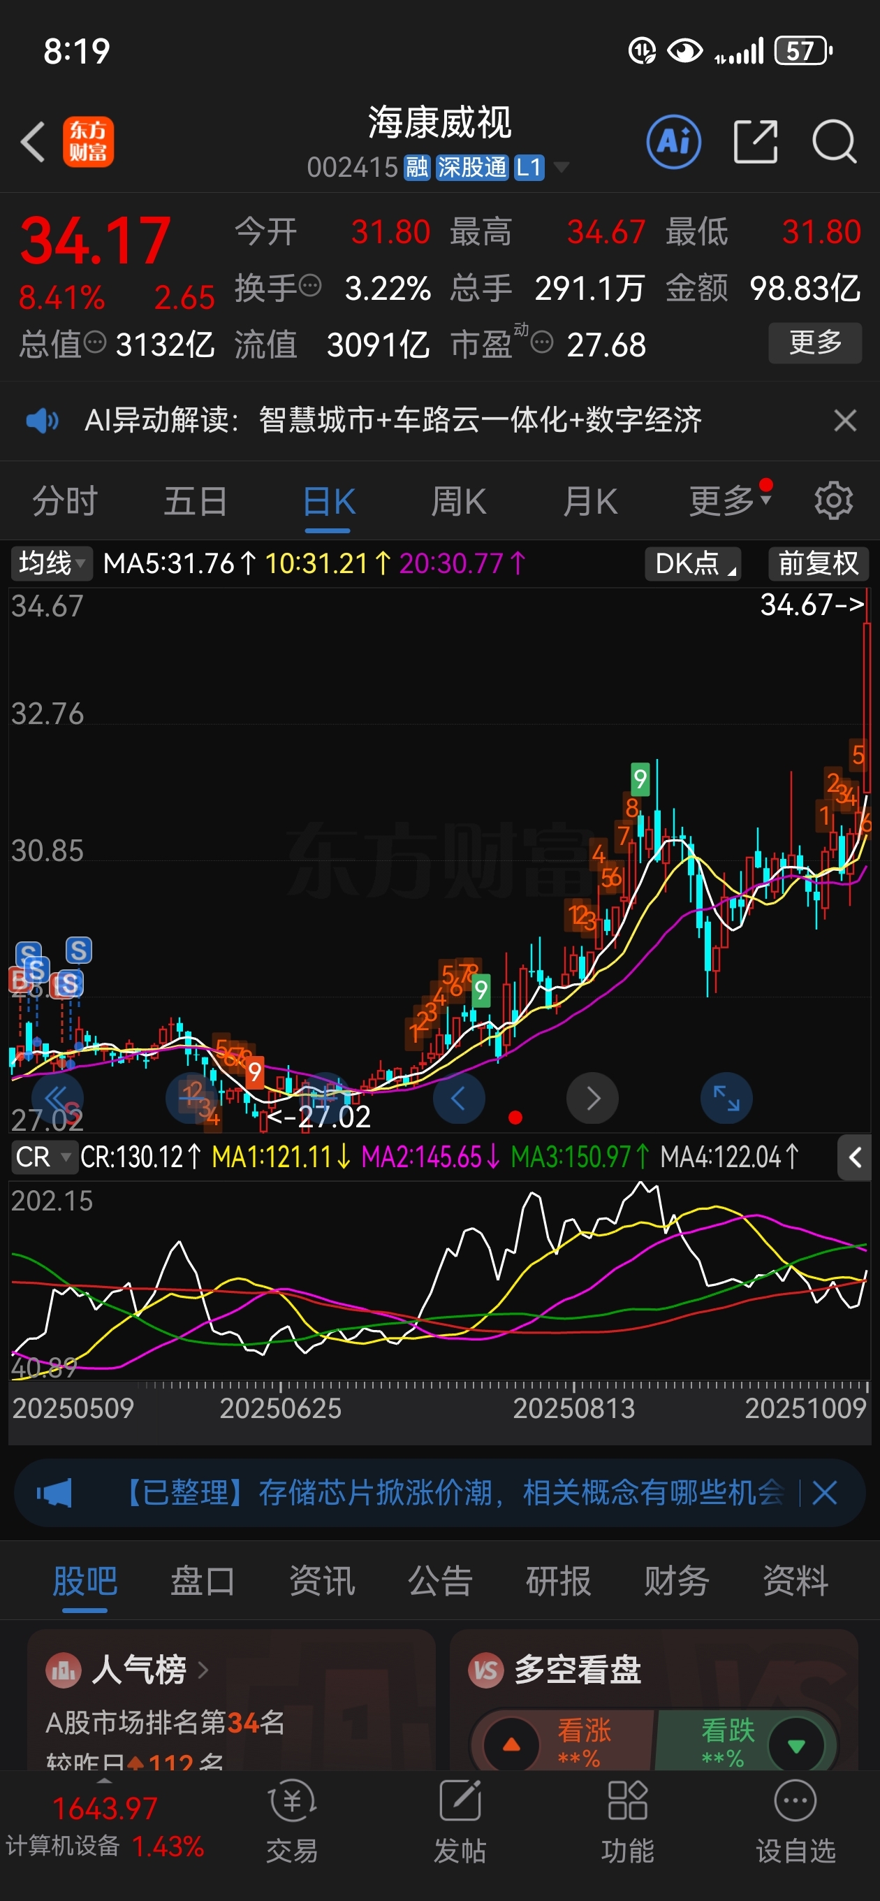Open turnover rate 换手 info icon
This screenshot has width=880, height=1901.
(311, 286)
